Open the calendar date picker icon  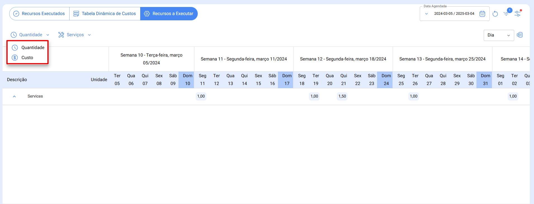pos(482,14)
